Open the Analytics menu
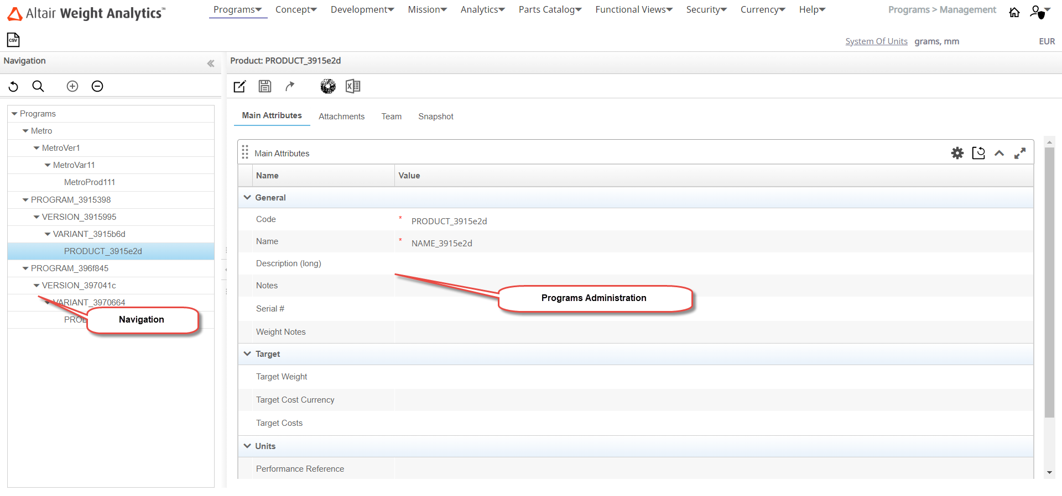Viewport: 1062px width, 496px height. 482,9
